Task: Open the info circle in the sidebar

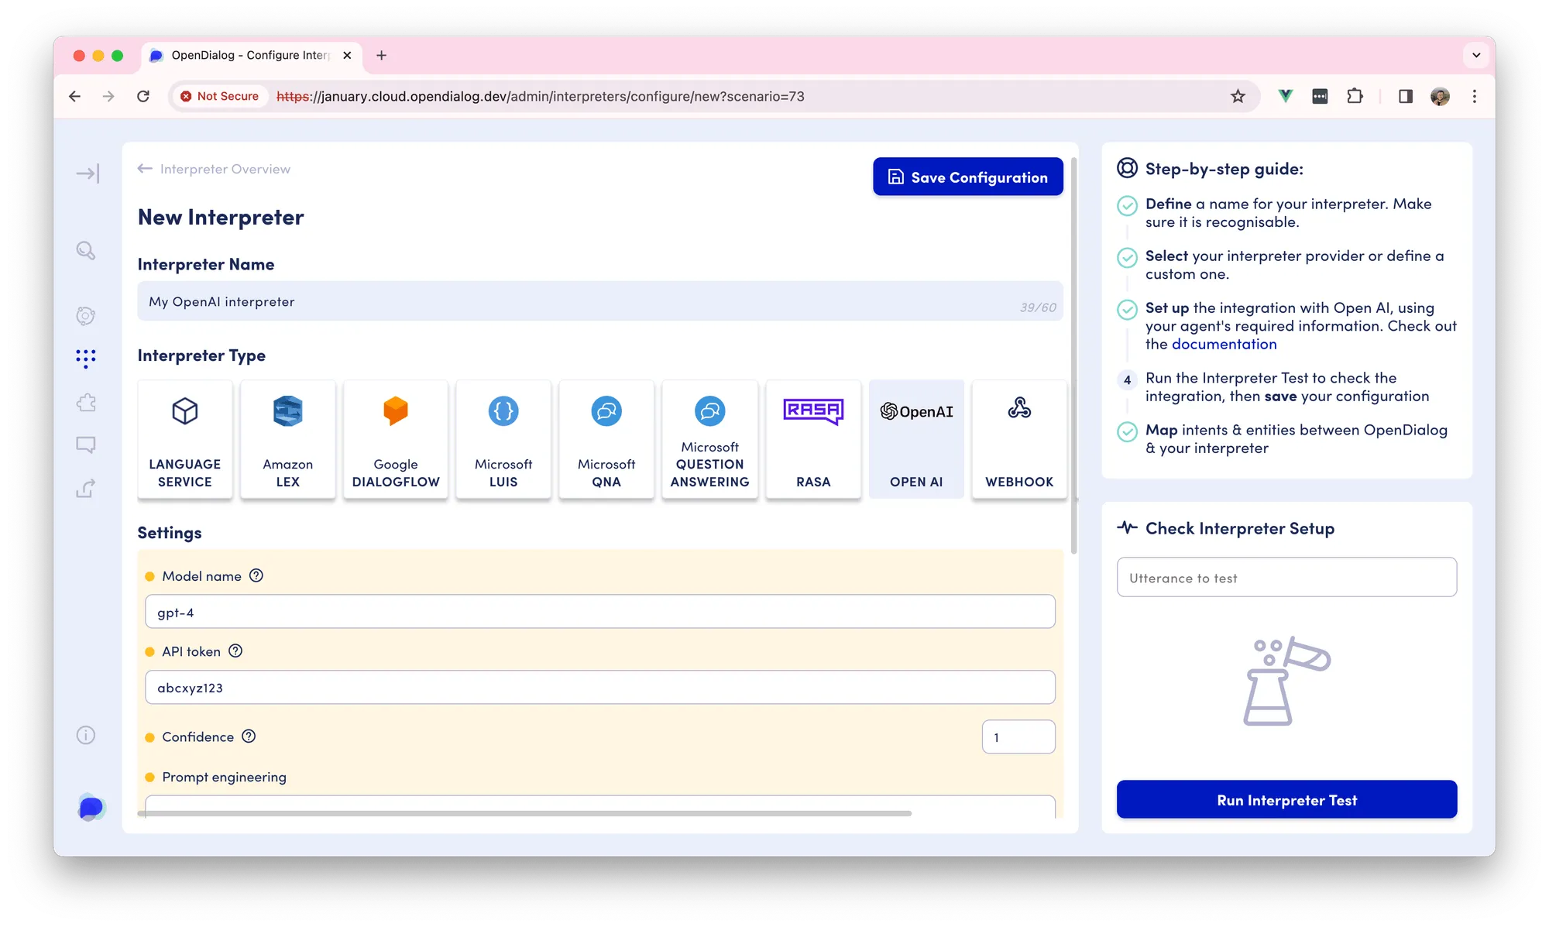Action: 86,735
